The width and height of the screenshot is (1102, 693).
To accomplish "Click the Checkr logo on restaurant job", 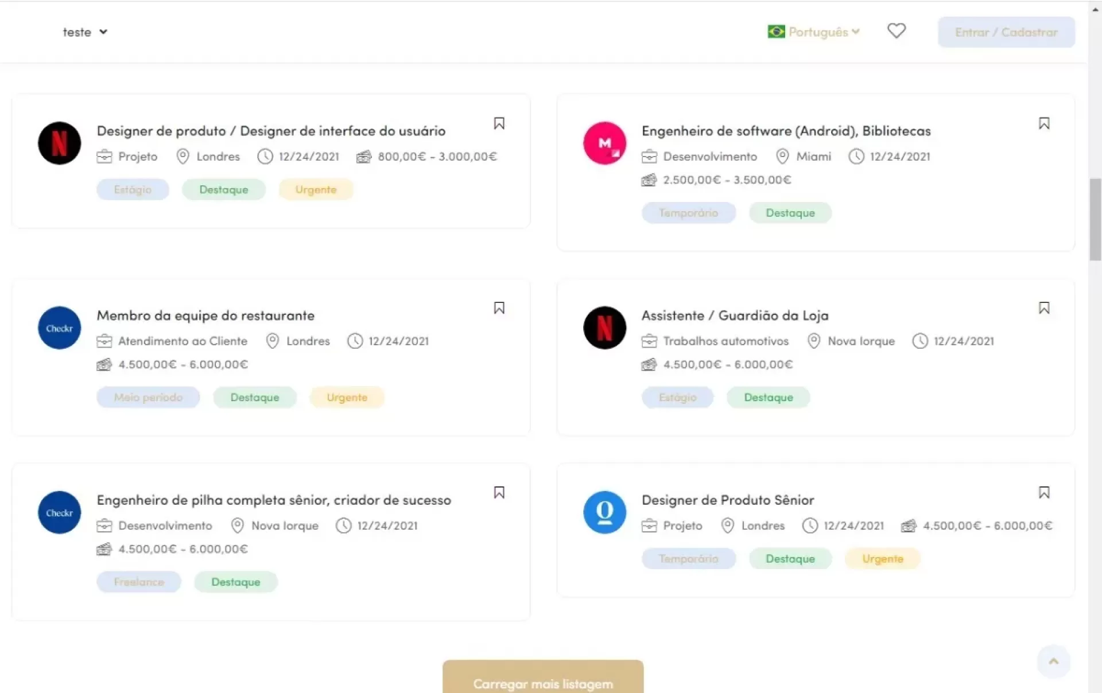I will (x=59, y=328).
